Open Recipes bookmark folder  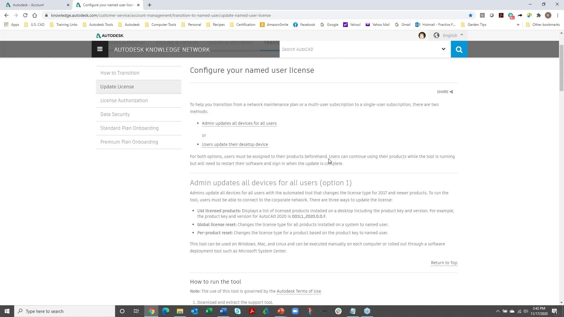215,25
